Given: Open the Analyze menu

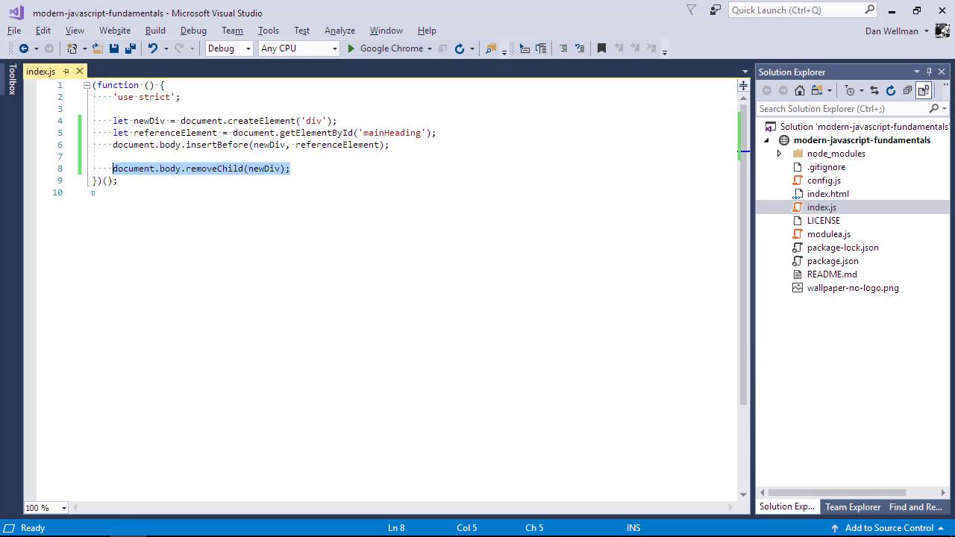Looking at the screenshot, I should coord(339,31).
